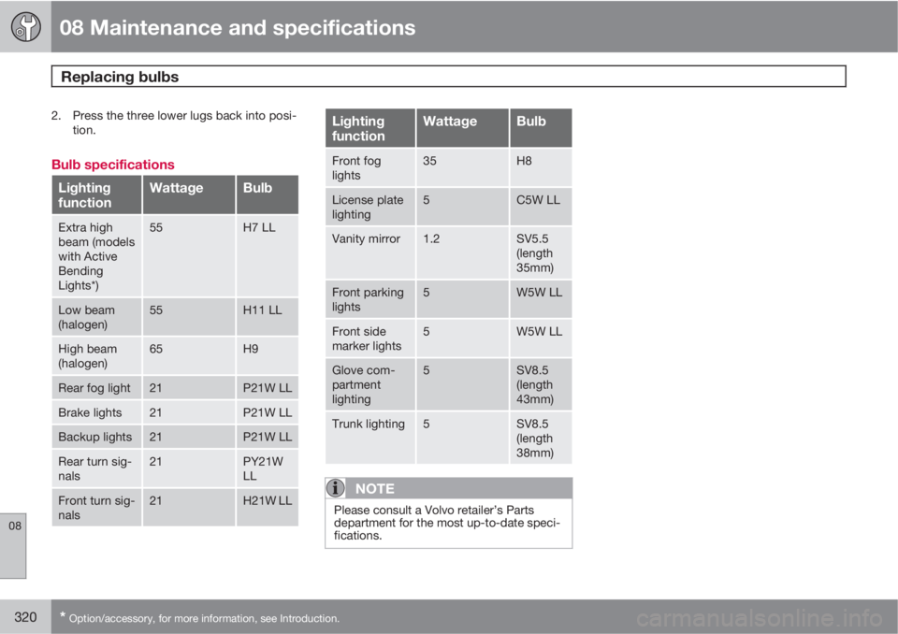Select the 'Backup lights' cell
The width and height of the screenshot is (898, 634).
(x=96, y=437)
